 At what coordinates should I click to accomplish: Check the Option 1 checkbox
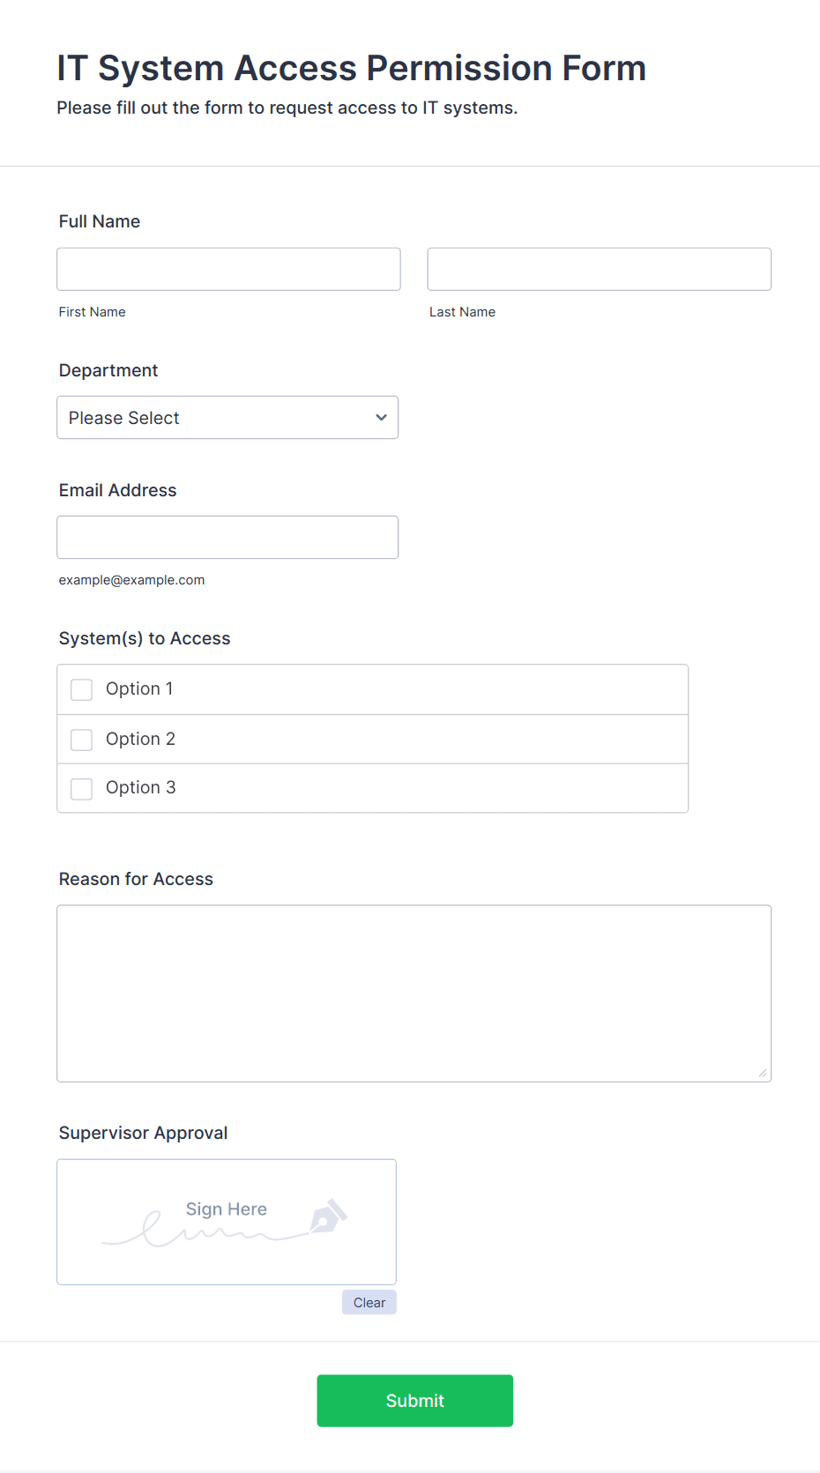pos(82,689)
